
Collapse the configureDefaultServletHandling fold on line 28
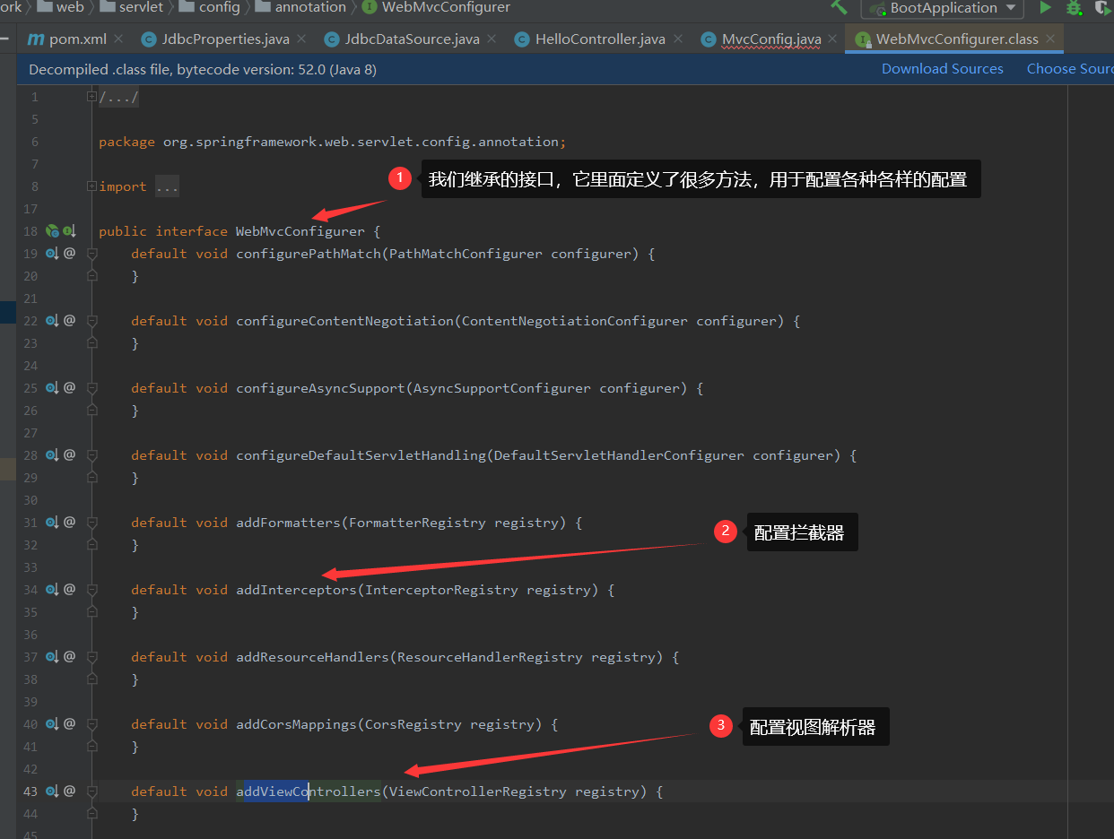[91, 456]
